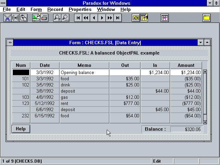Image resolution: width=220 pixels, height=165 pixels.
Task: Minimize the Paradox for Windows application
Action: pyautogui.click(x=210, y=3)
